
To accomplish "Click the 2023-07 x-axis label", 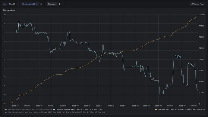I will coord(194,106).
